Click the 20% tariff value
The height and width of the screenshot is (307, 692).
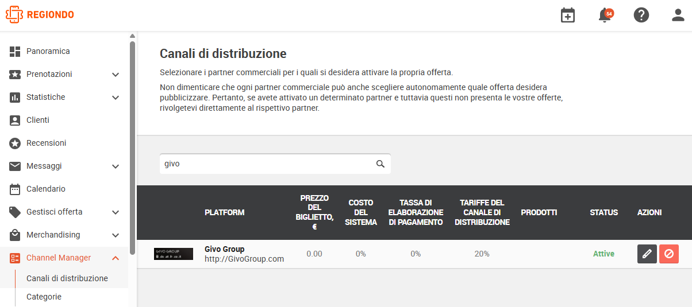[x=482, y=254]
